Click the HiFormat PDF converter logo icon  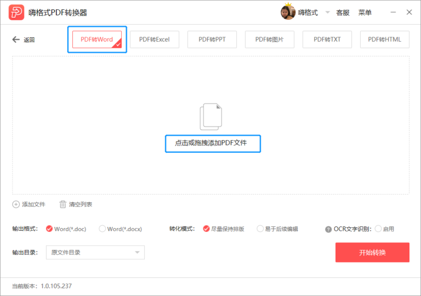pos(16,12)
